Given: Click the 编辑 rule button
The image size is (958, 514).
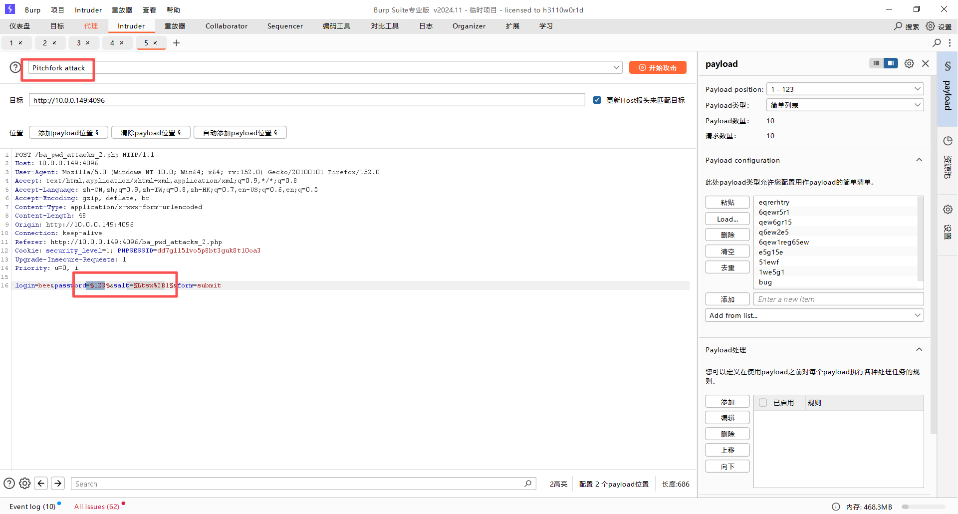Looking at the screenshot, I should click(x=727, y=418).
